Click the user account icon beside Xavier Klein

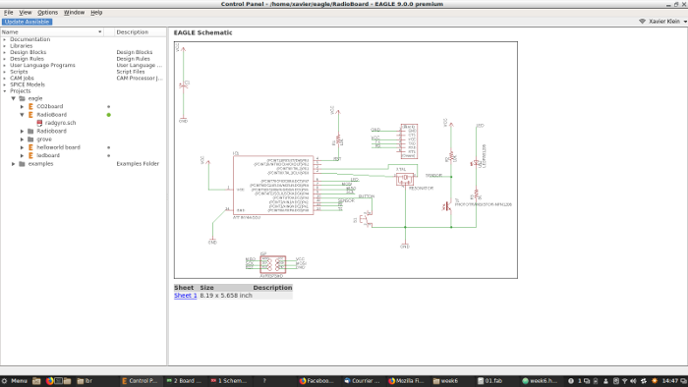click(642, 21)
